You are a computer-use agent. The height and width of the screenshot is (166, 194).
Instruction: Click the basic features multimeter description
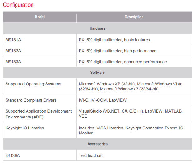click(x=114, y=40)
